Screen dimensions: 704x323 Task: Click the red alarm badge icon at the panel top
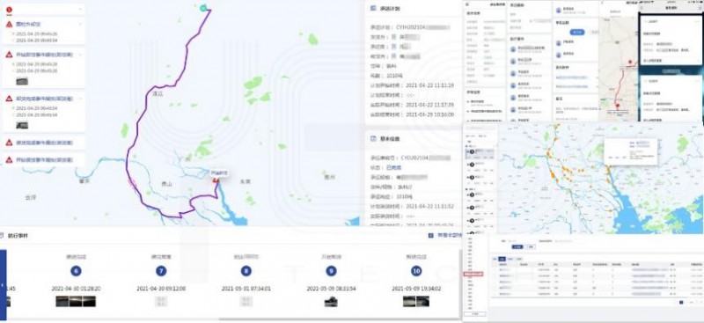pos(9,9)
